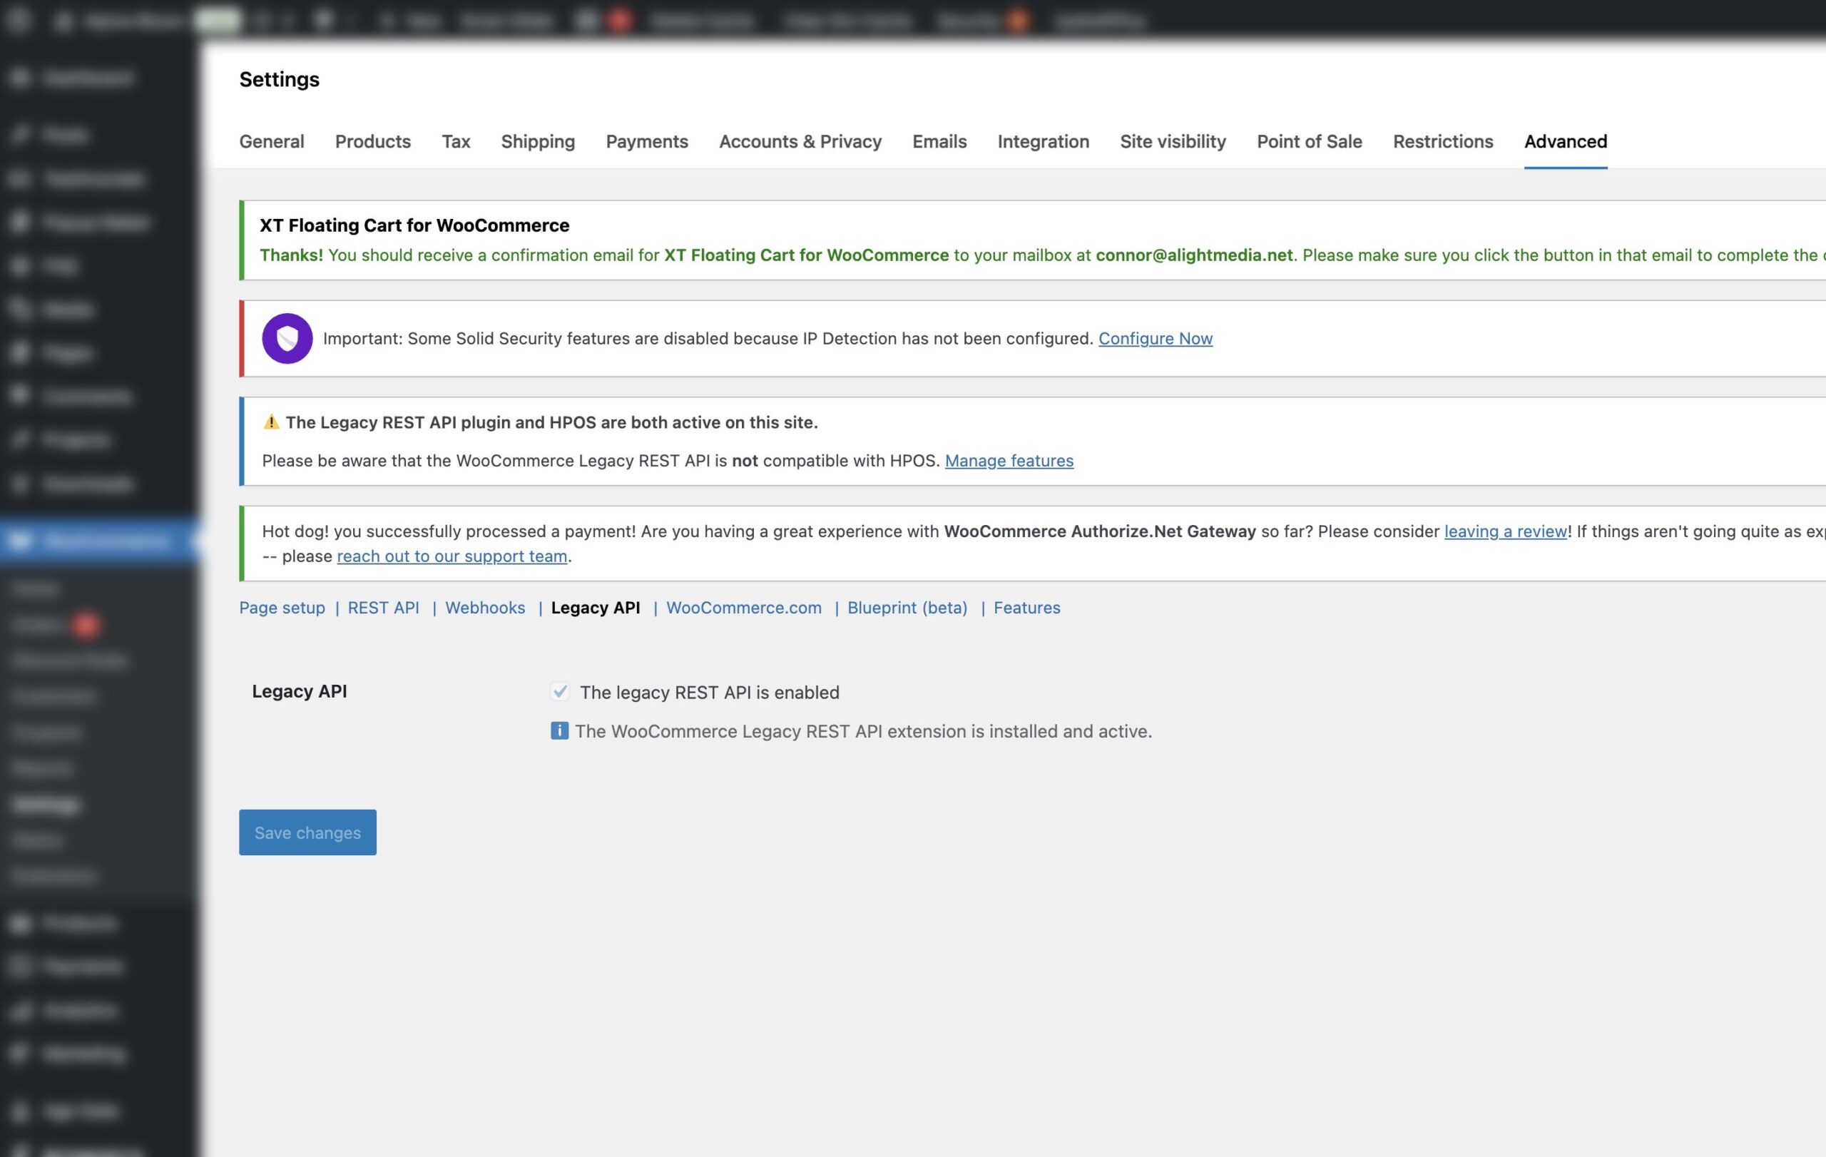Open the Point of Sale tab
The image size is (1826, 1157).
[x=1309, y=141]
